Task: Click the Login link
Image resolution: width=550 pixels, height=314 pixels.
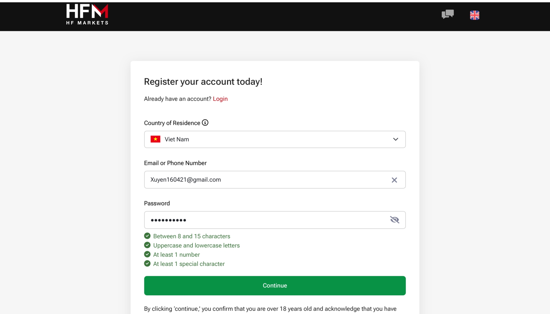Action: (x=220, y=99)
